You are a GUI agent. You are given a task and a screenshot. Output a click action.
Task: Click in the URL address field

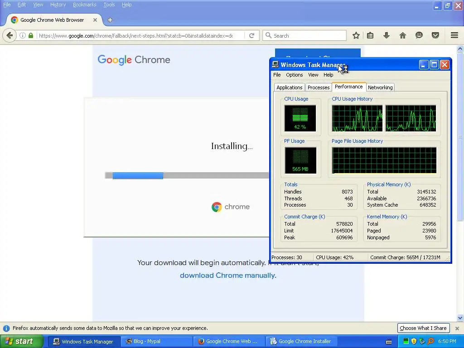(x=135, y=36)
